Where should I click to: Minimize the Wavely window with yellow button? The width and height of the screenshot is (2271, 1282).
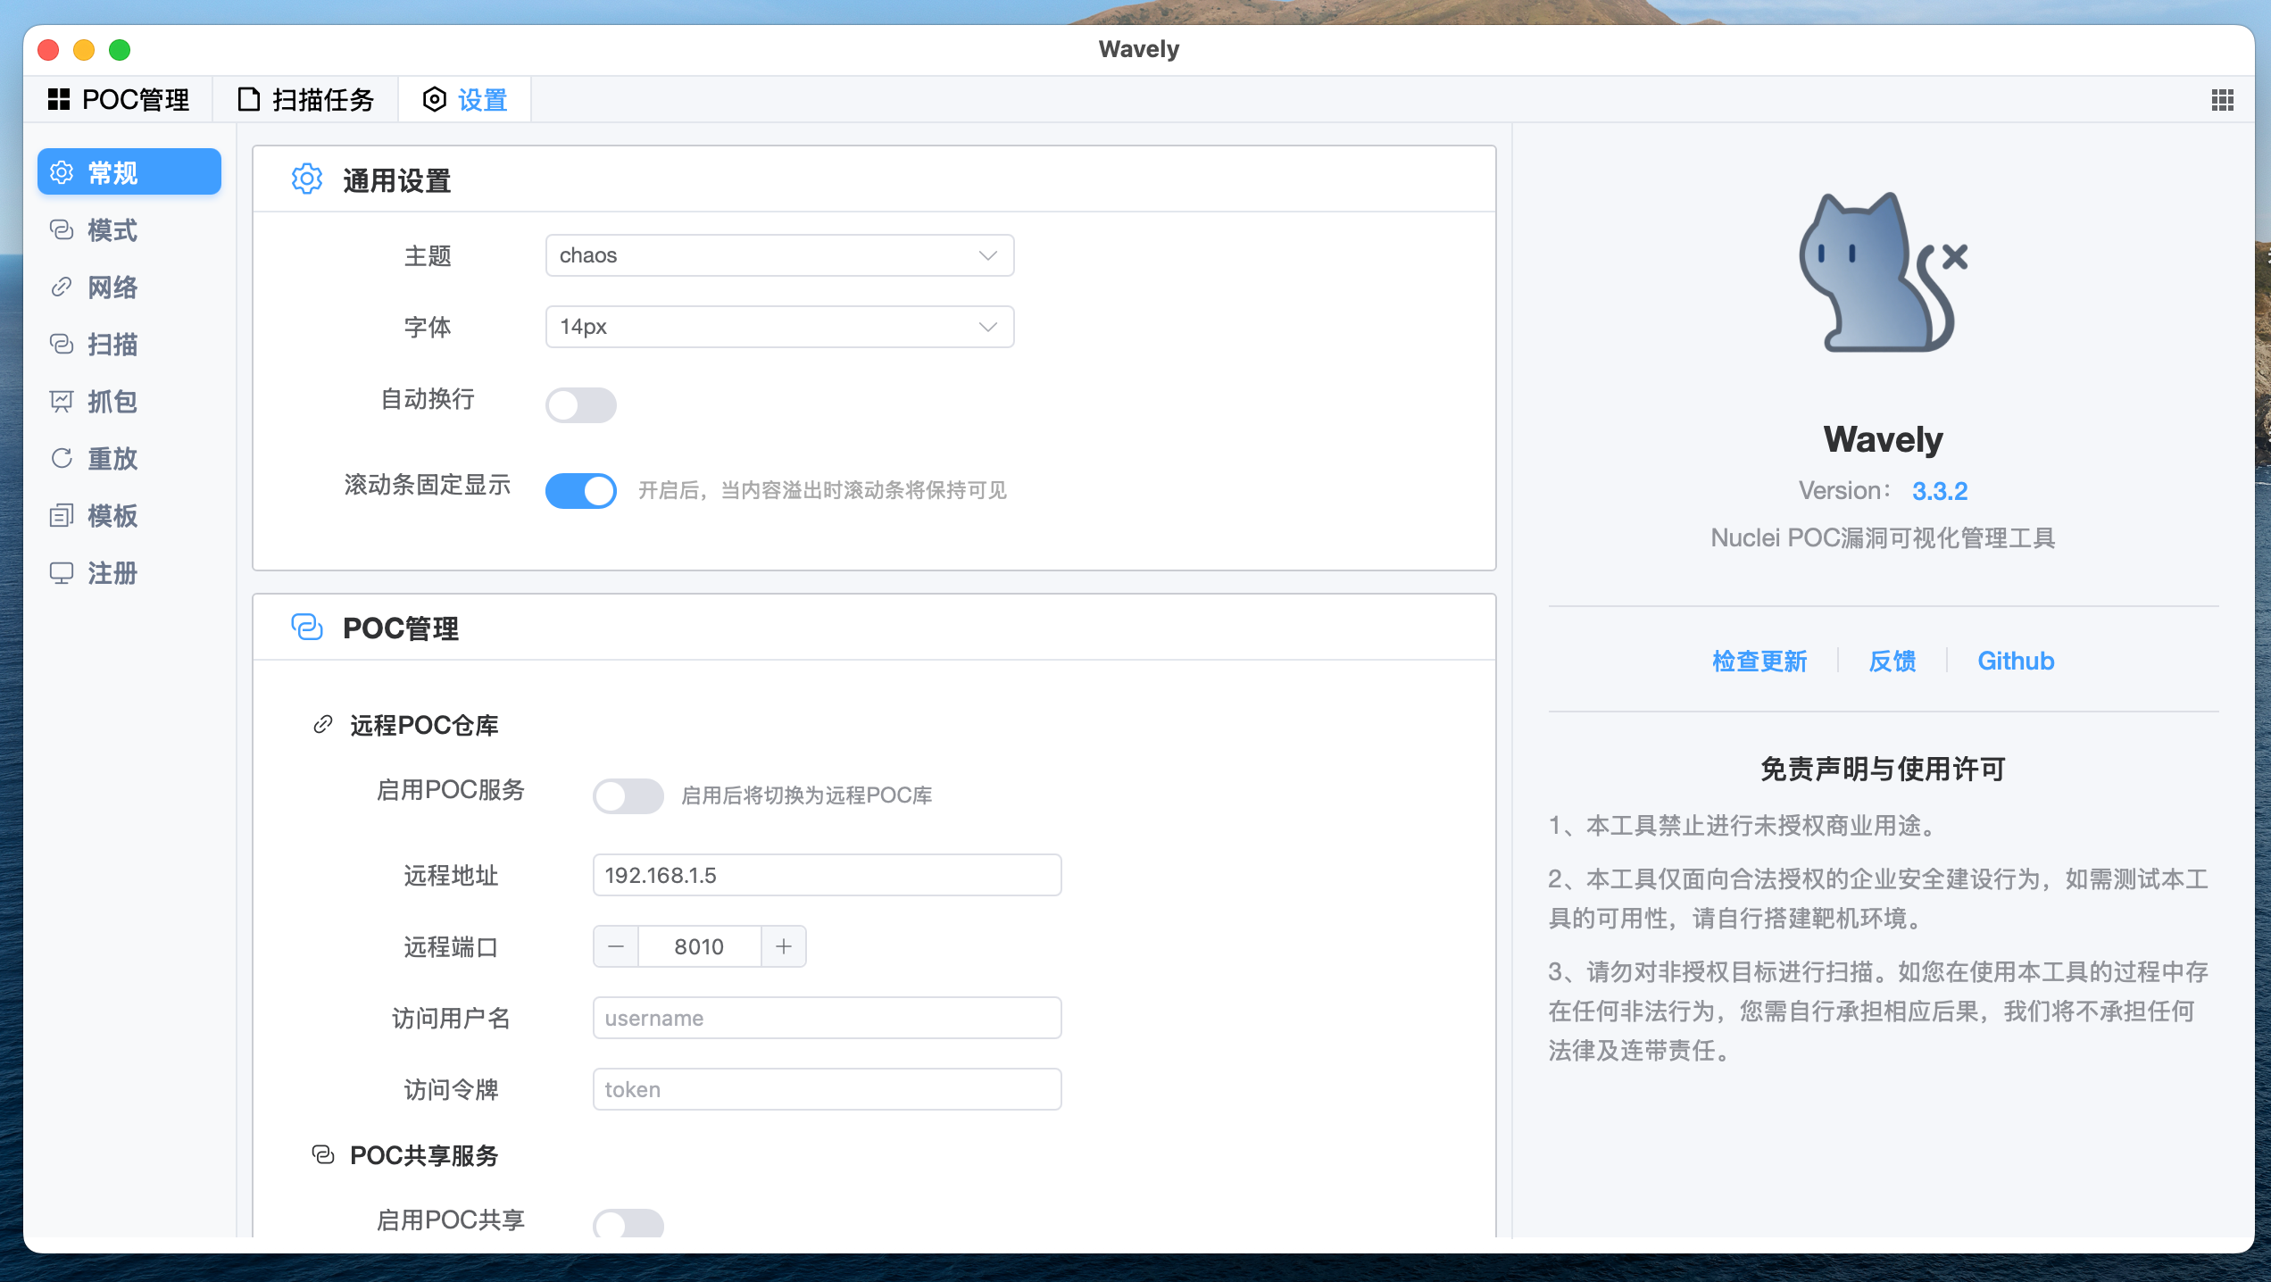[84, 49]
